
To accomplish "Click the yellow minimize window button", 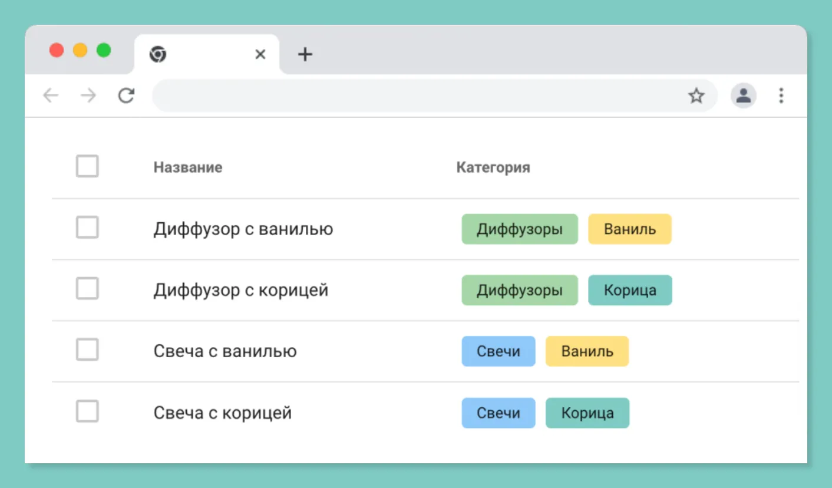I will [80, 50].
